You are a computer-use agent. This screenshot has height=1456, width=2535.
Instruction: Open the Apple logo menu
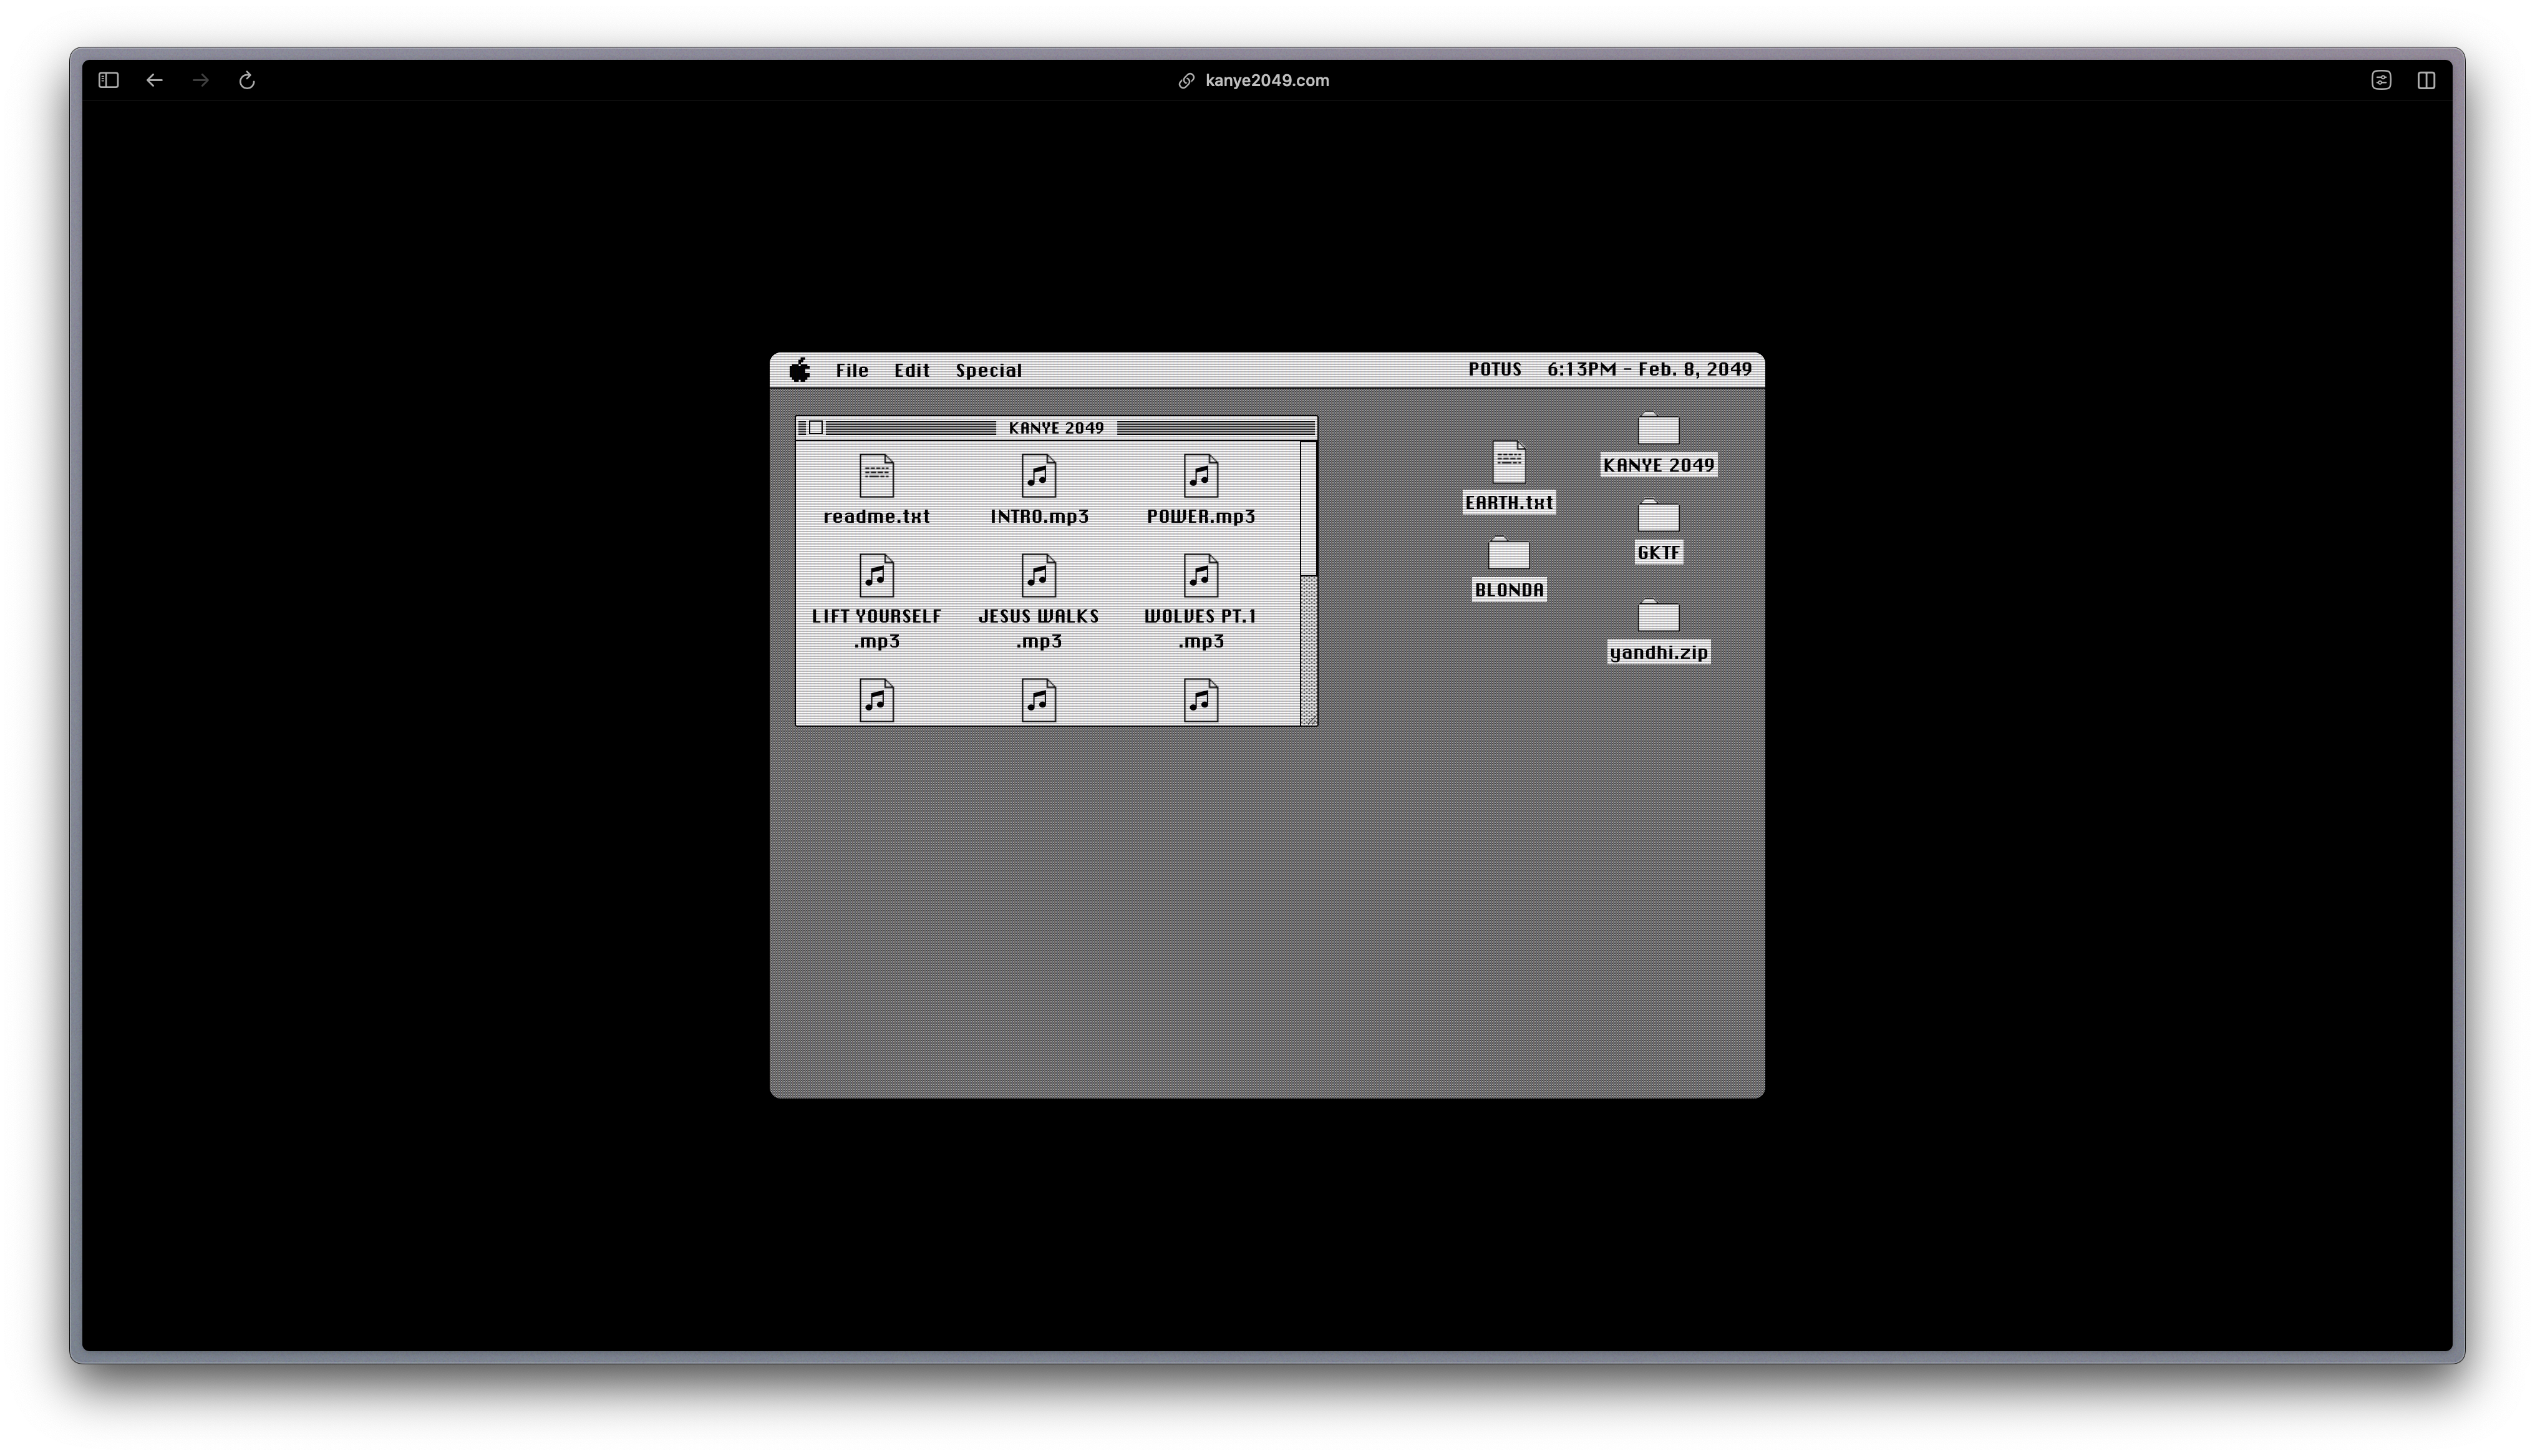point(800,370)
